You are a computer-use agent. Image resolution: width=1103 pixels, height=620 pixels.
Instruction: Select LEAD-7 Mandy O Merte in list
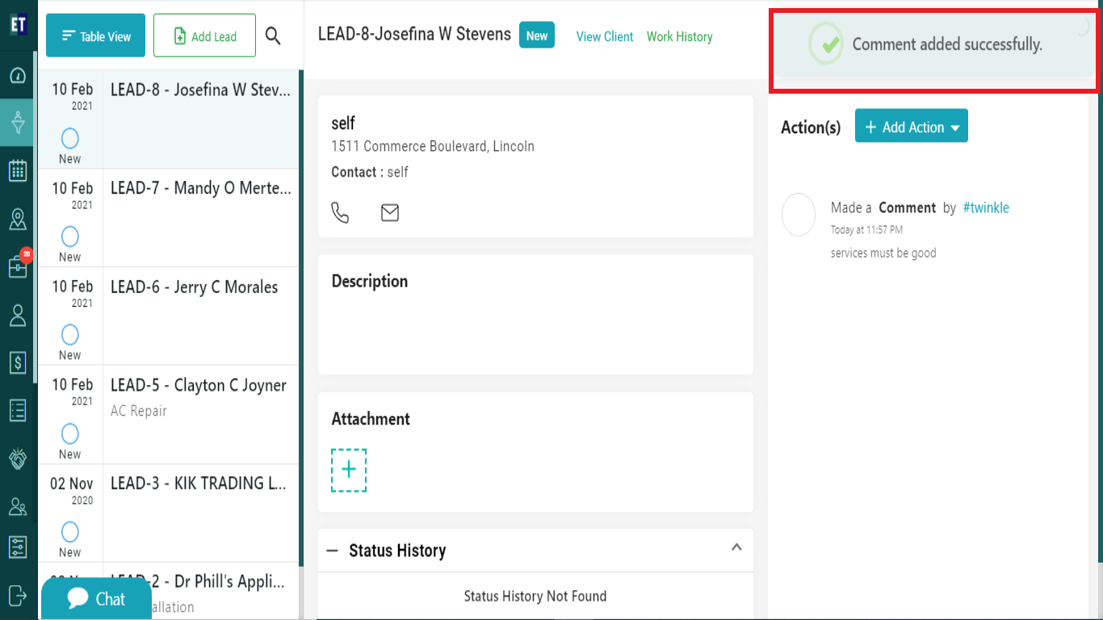tap(169, 217)
